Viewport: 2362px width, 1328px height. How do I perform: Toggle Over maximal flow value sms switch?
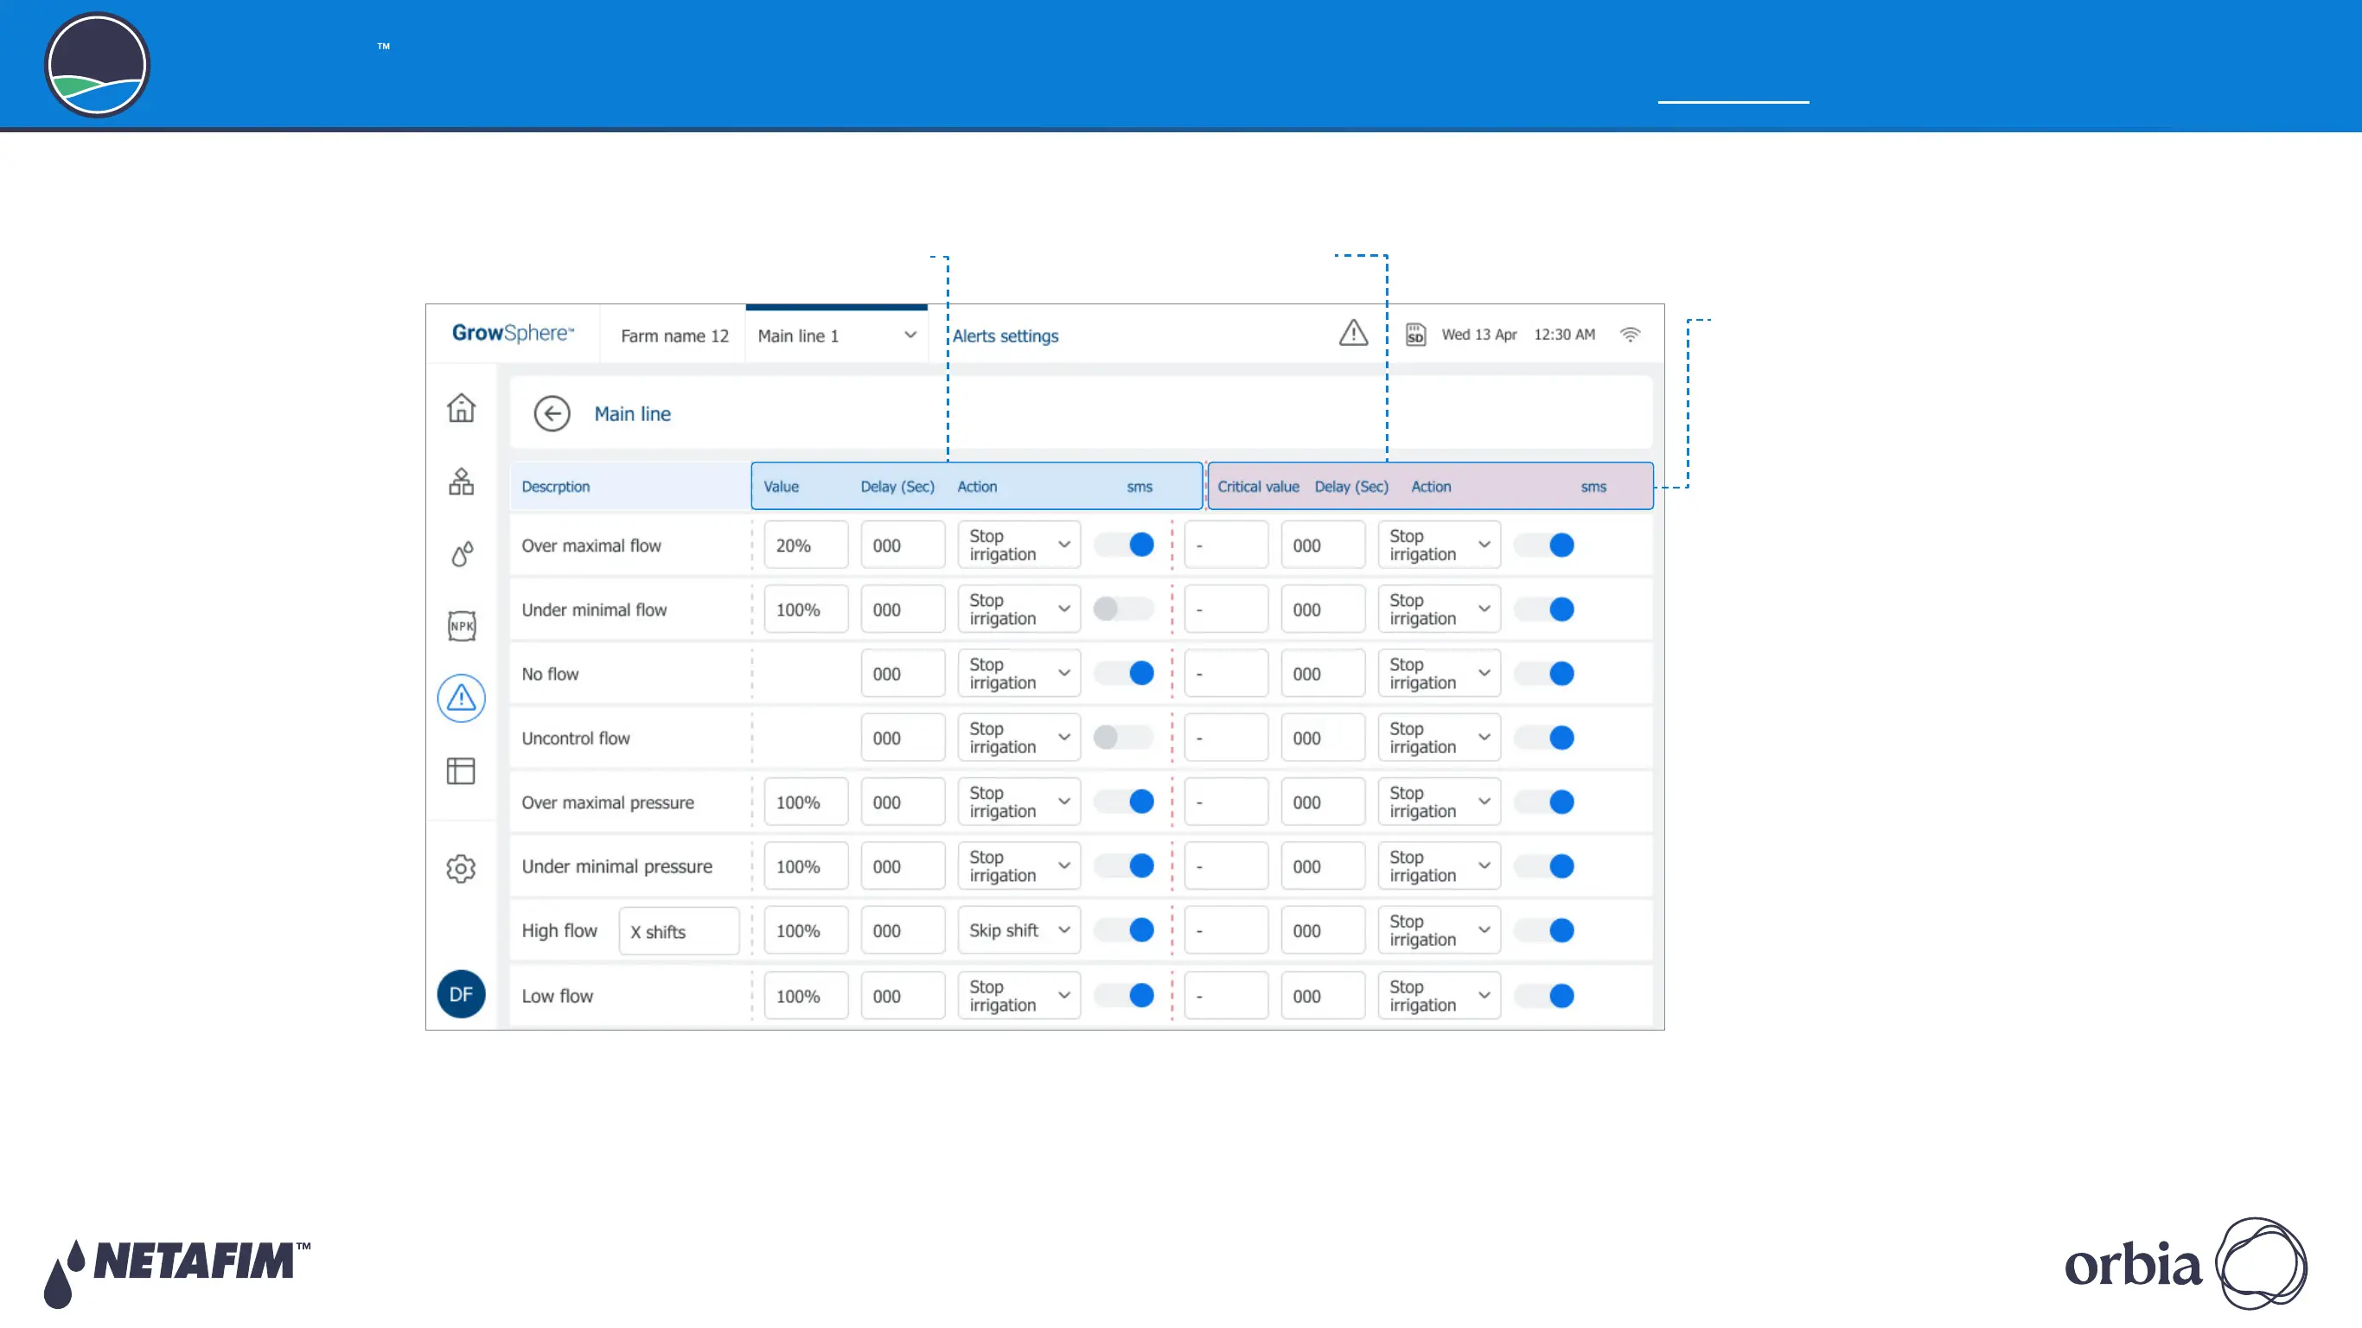1124,545
